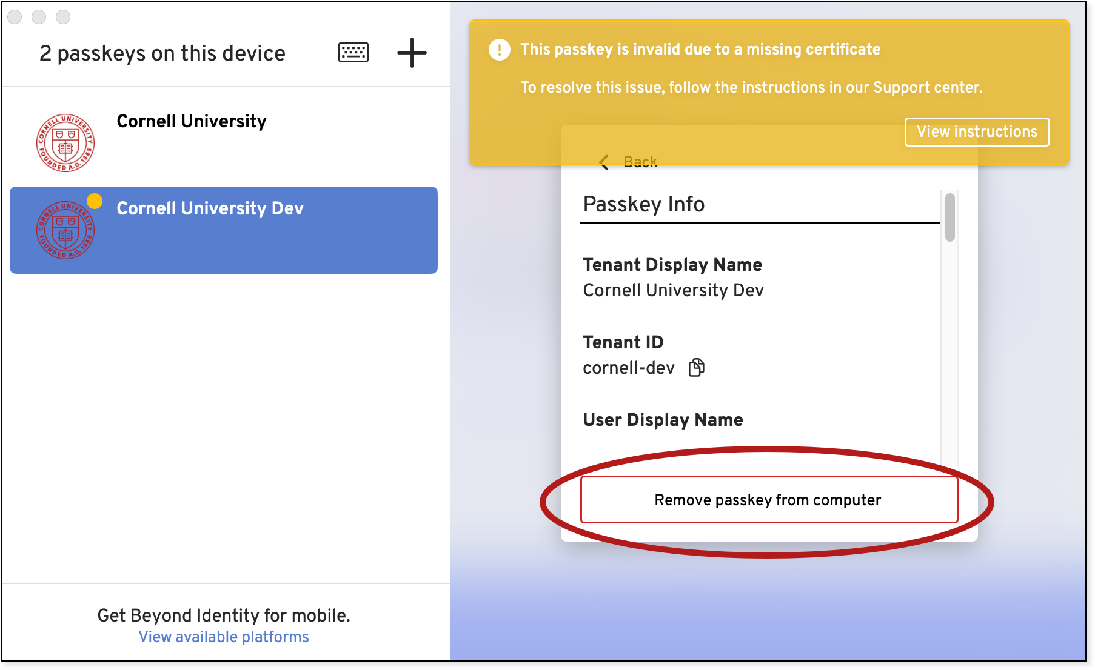Click the keyboard icon in header

(353, 53)
